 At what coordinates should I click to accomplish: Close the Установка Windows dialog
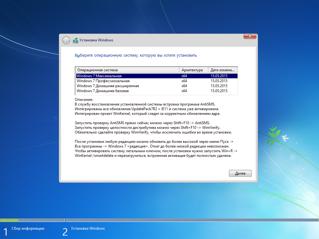coord(250,36)
